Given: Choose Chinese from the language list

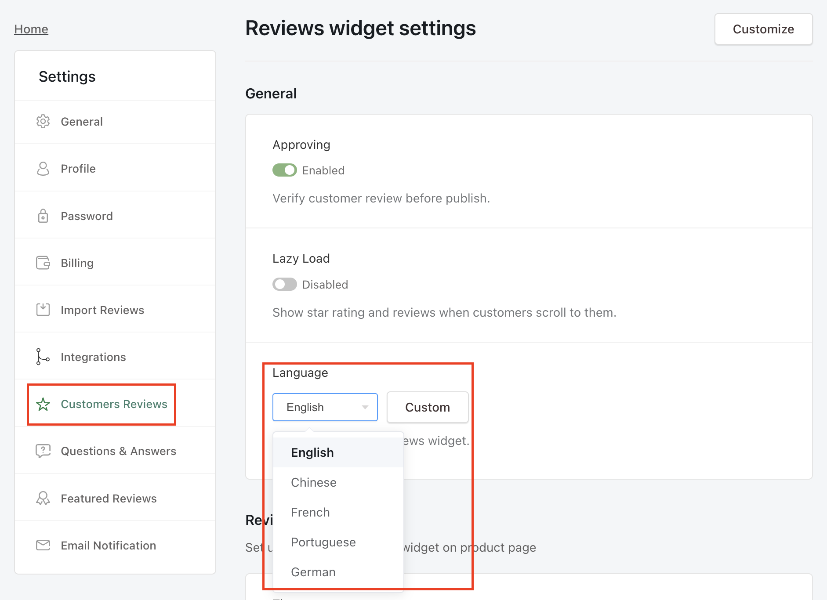Looking at the screenshot, I should 314,482.
